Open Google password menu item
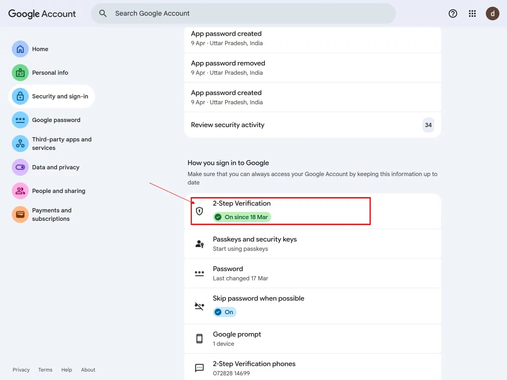Image resolution: width=507 pixels, height=380 pixels. (56, 120)
